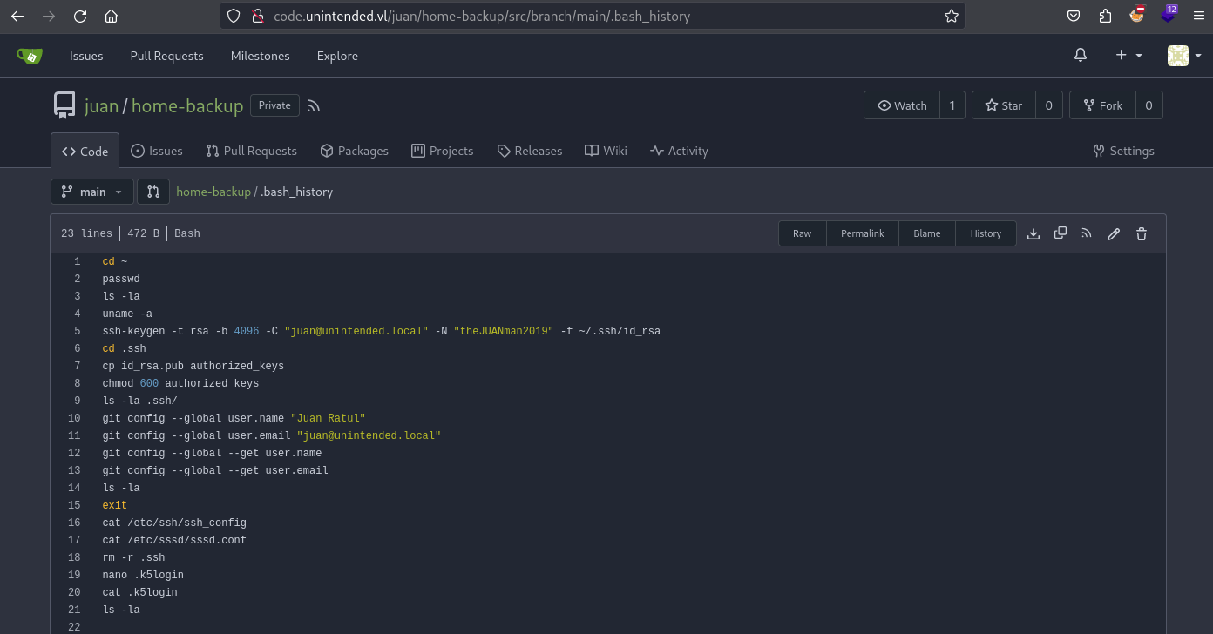Screen dimensions: 1213x634
Task: Star the home-backup repository
Action: tap(1003, 105)
